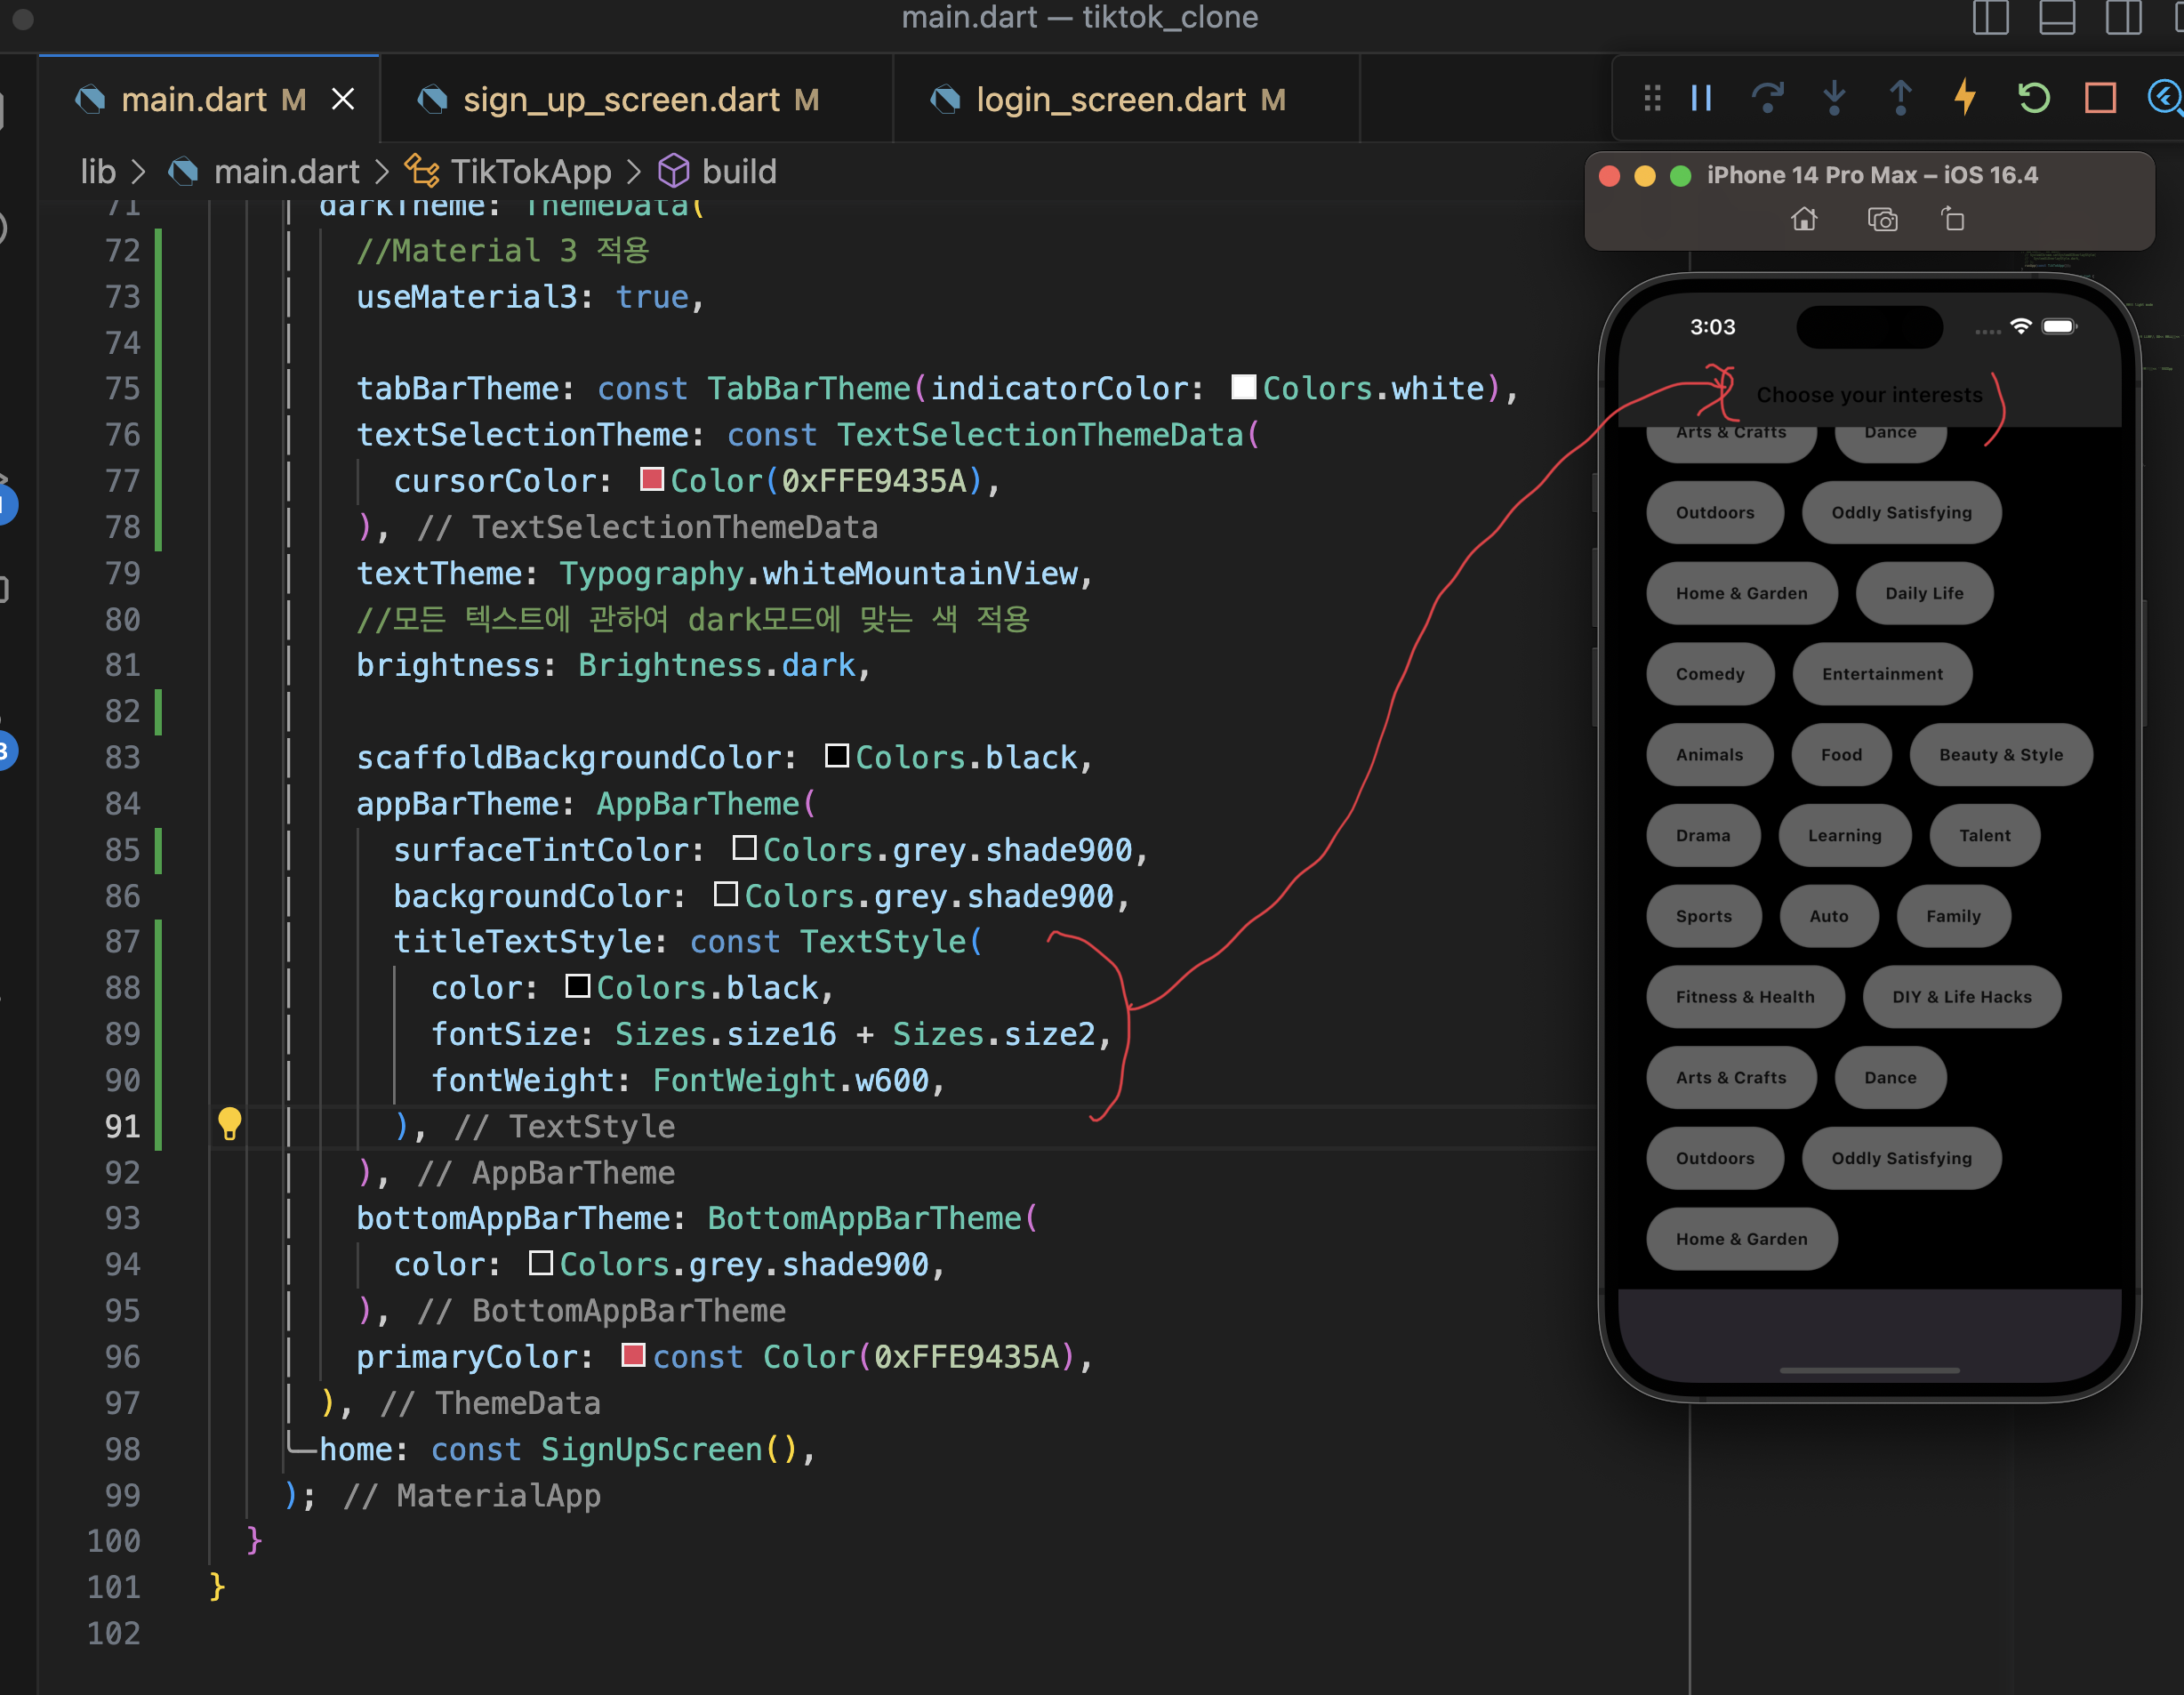This screenshot has height=1695, width=2184.
Task: Switch to sign_up_screen.dart tab
Action: click(x=620, y=99)
